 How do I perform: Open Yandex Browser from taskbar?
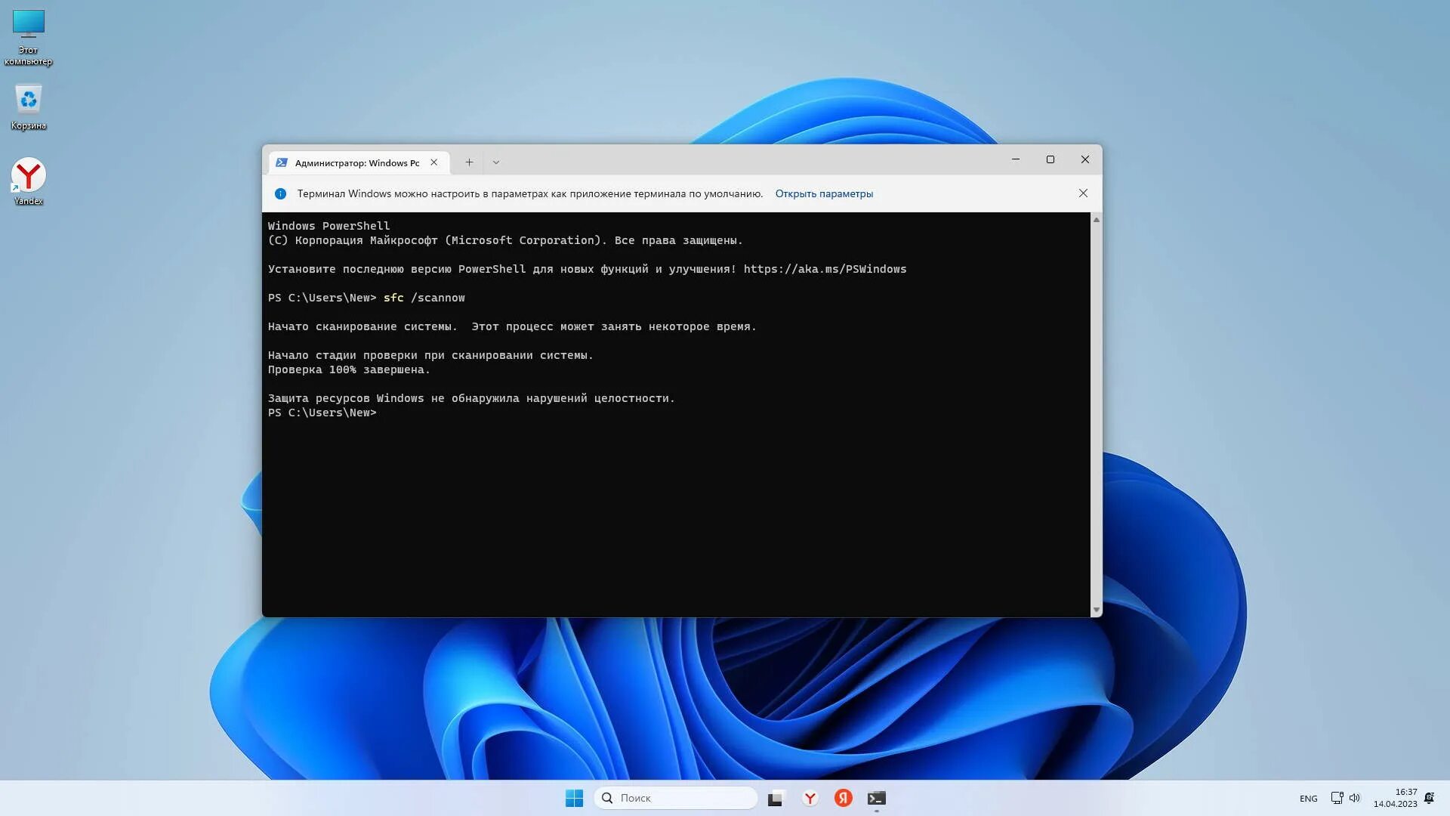coord(810,798)
